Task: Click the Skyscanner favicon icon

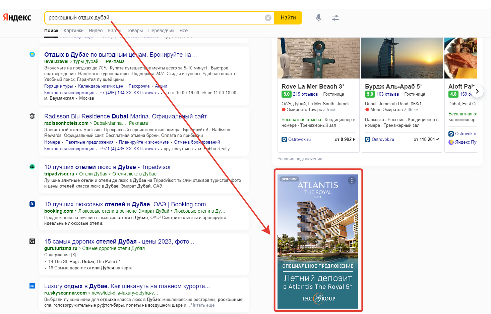Action: [x=32, y=286]
